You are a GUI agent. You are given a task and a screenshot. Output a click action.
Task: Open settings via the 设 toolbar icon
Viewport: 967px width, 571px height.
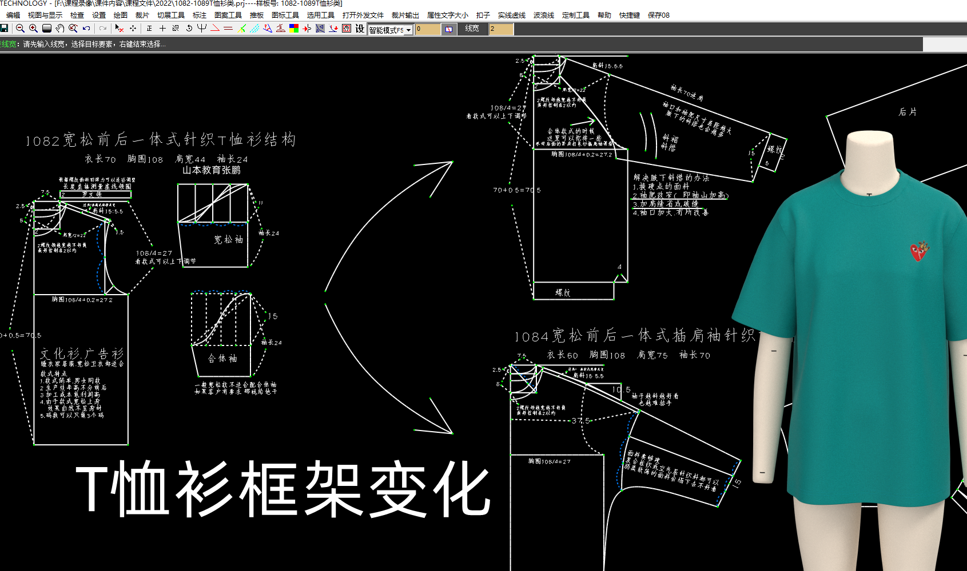[360, 29]
